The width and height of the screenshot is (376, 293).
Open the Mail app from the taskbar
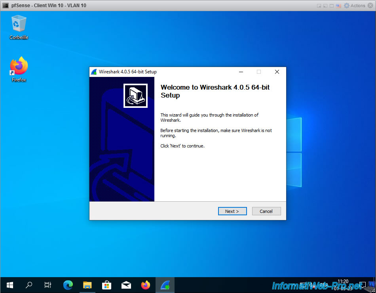point(126,285)
